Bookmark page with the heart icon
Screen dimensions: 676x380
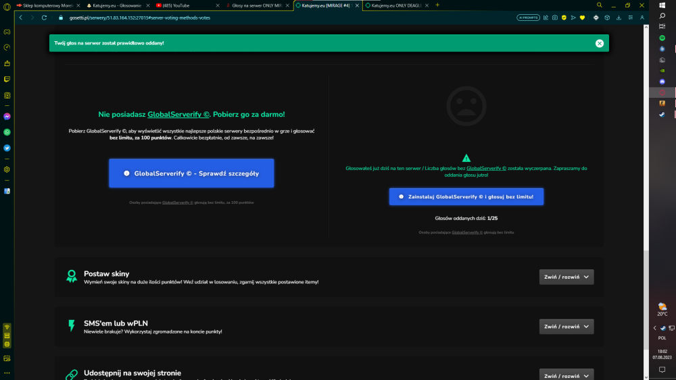click(x=583, y=18)
